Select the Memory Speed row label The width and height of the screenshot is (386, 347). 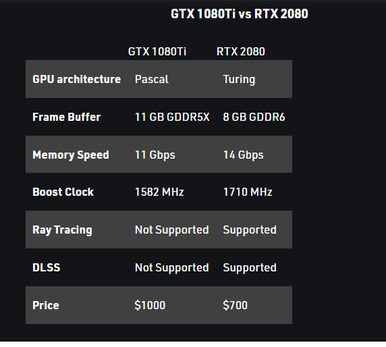pyautogui.click(x=71, y=155)
